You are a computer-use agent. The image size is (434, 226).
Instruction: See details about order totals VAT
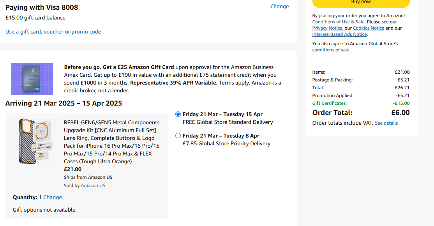click(x=386, y=123)
